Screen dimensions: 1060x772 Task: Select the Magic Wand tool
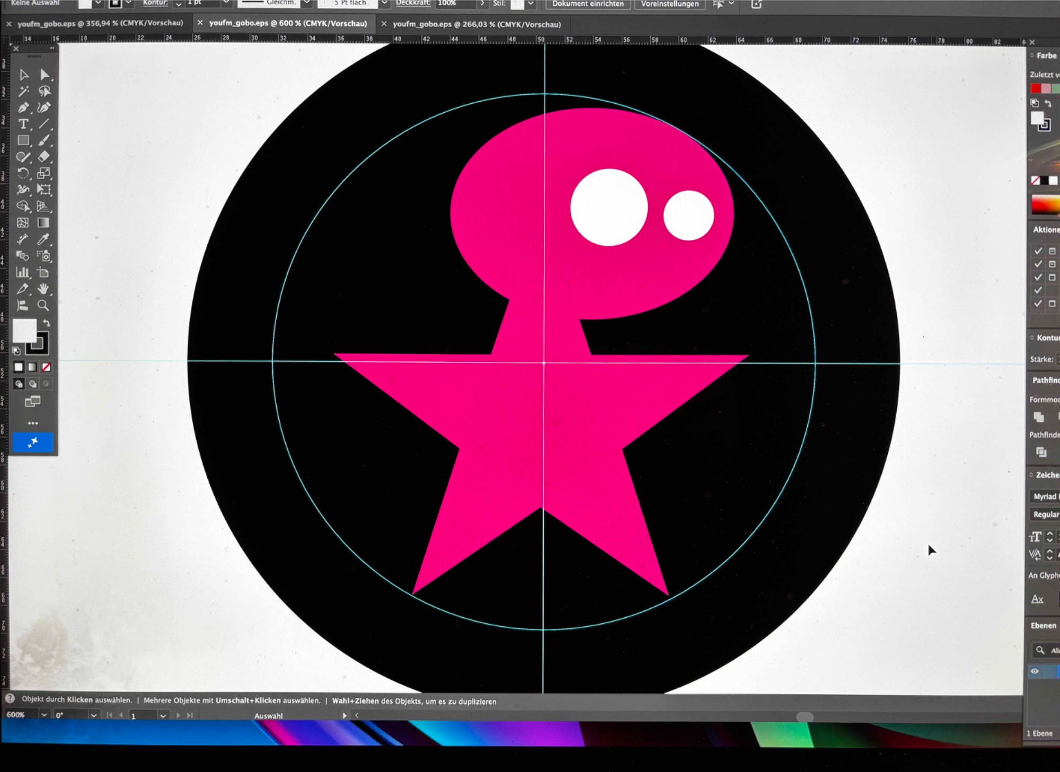point(23,91)
